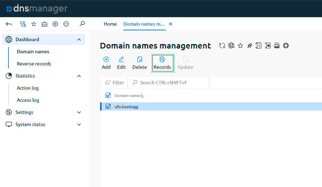322x187 pixels.
Task: Click the globe link icon in title toolbar
Action: (x=231, y=45)
